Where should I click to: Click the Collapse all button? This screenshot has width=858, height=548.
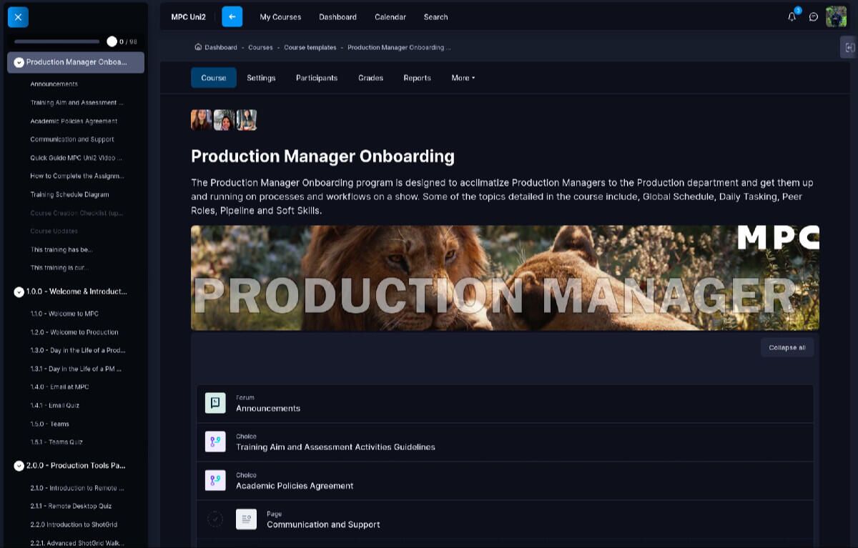point(787,348)
